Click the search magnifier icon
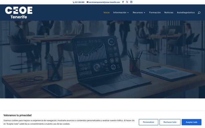This screenshot has width=205, height=128. pyautogui.click(x=199, y=13)
